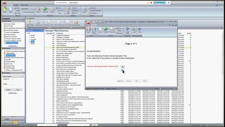Click the Preview icon in answer window

coord(112,30)
